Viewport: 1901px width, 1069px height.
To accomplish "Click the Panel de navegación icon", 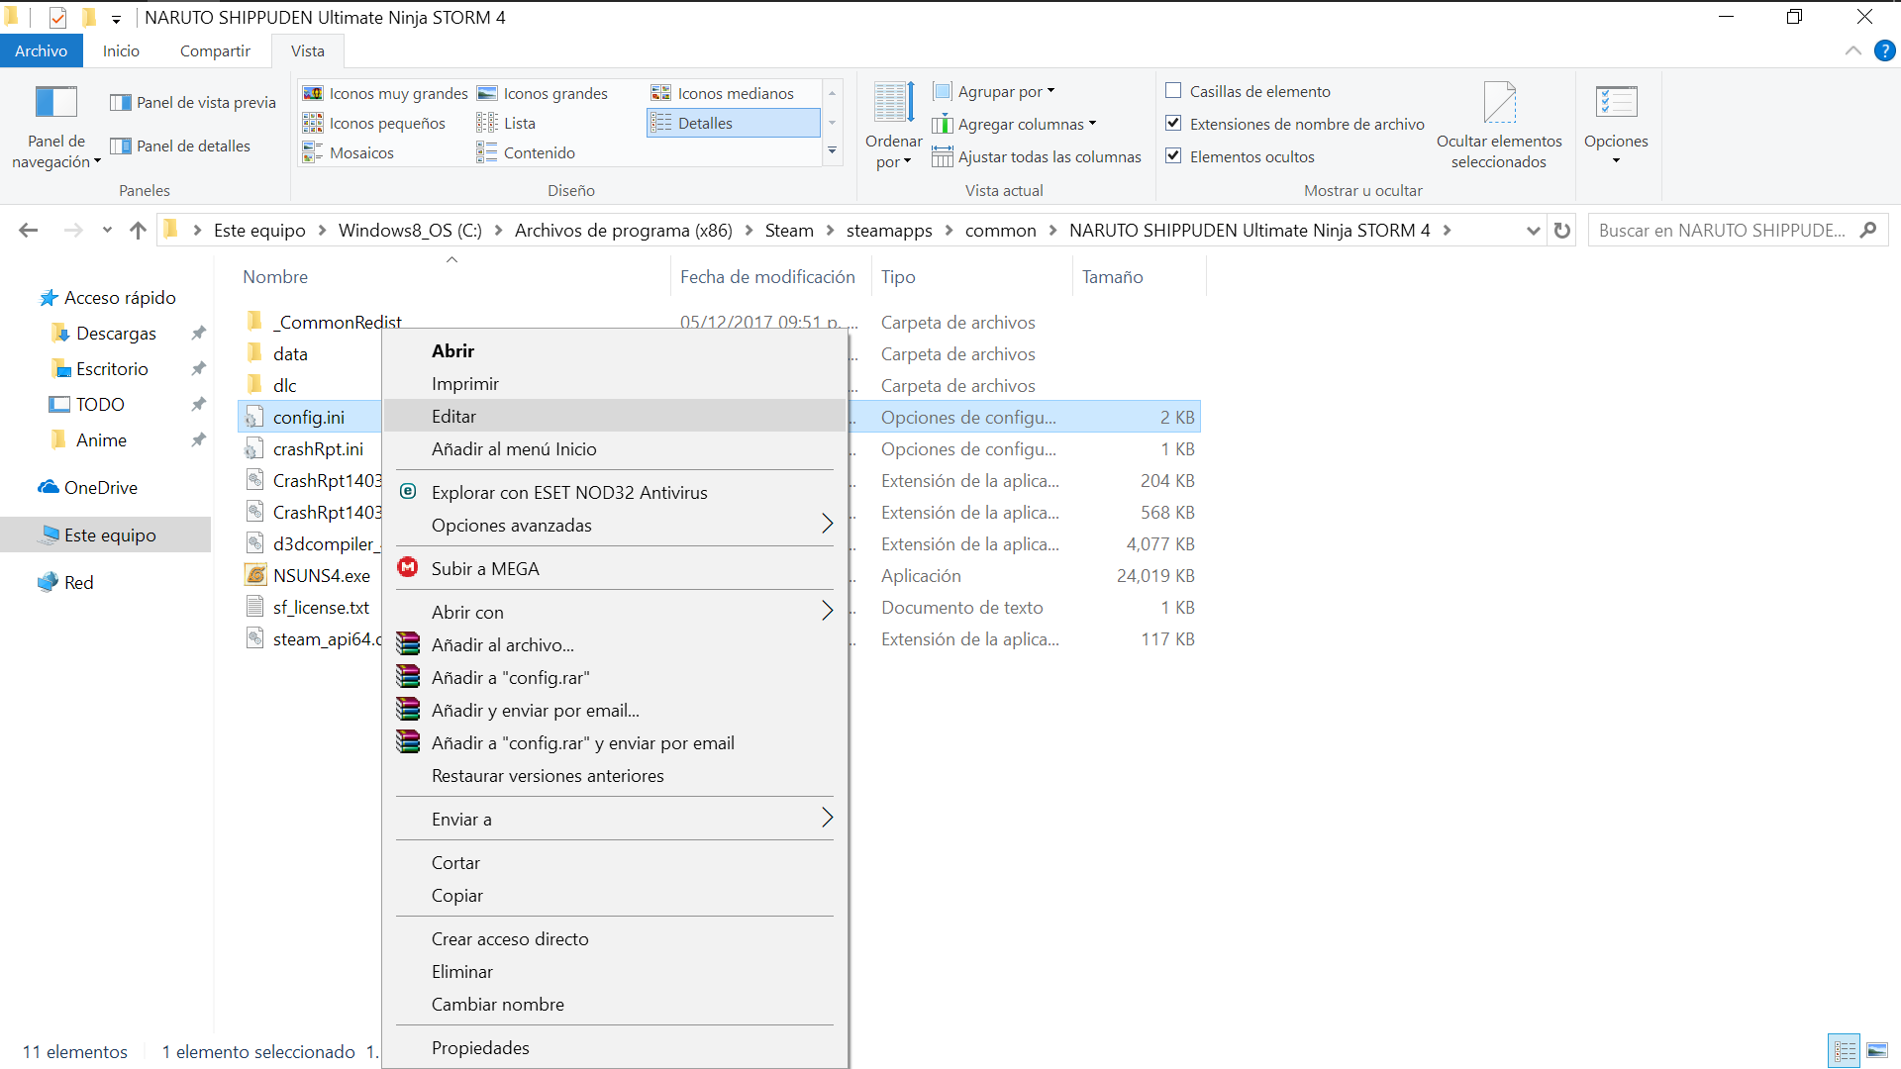I will tap(56, 102).
